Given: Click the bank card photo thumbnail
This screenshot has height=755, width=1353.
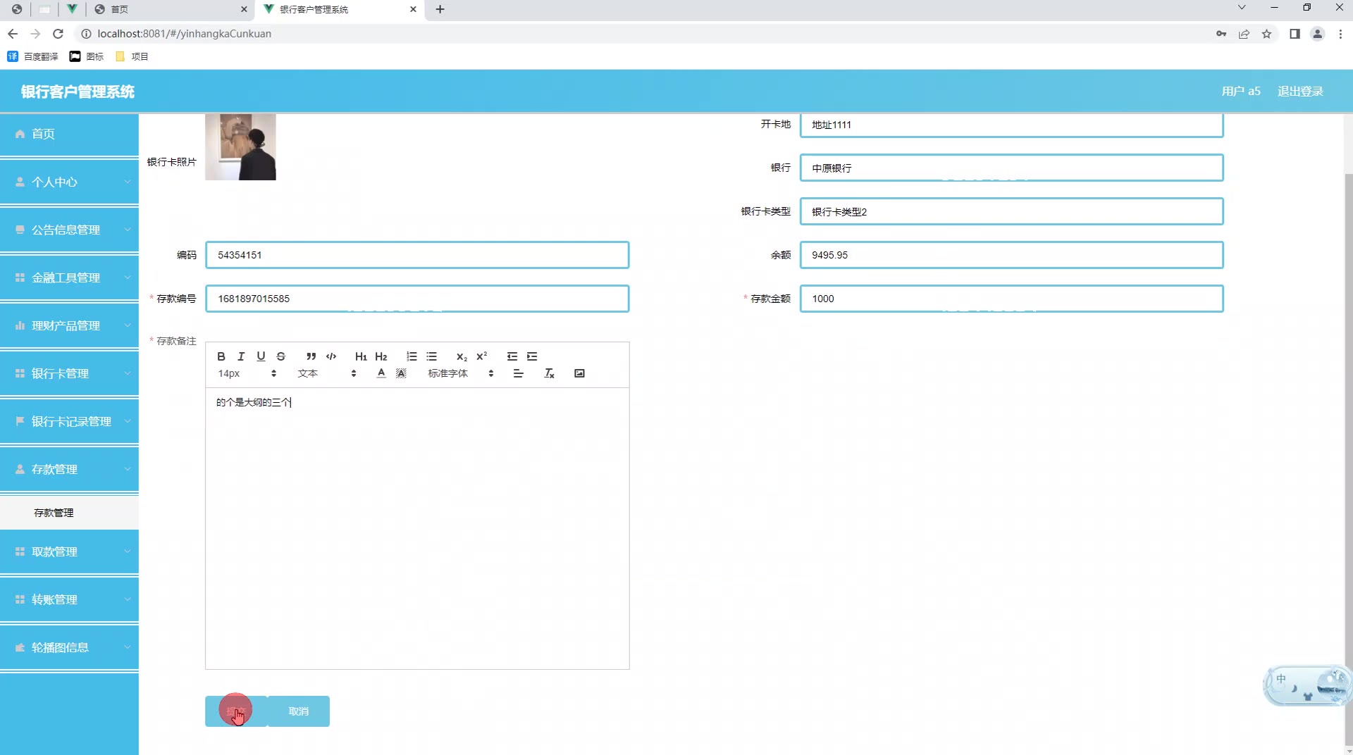Looking at the screenshot, I should [x=240, y=147].
